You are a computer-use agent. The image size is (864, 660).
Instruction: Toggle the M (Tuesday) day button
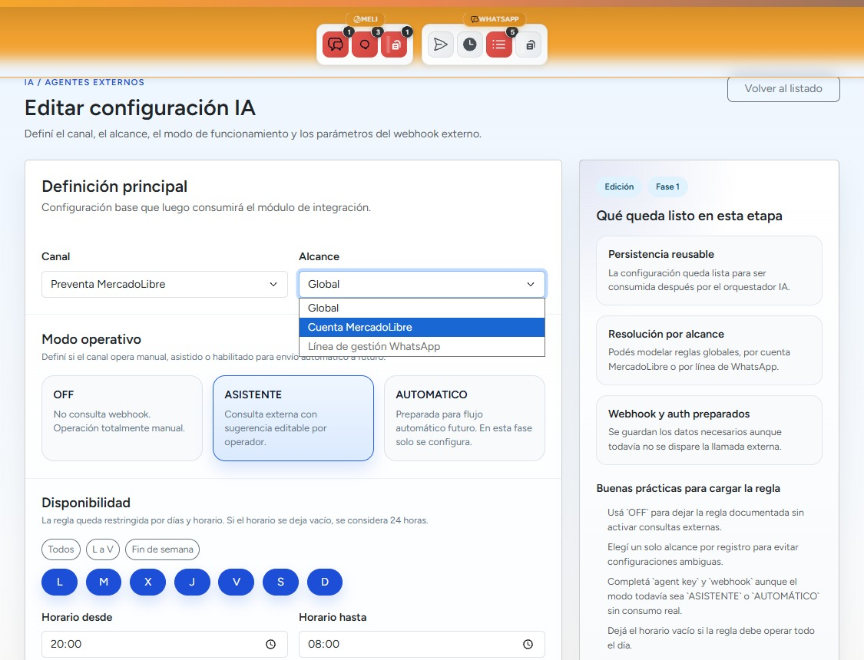(104, 582)
